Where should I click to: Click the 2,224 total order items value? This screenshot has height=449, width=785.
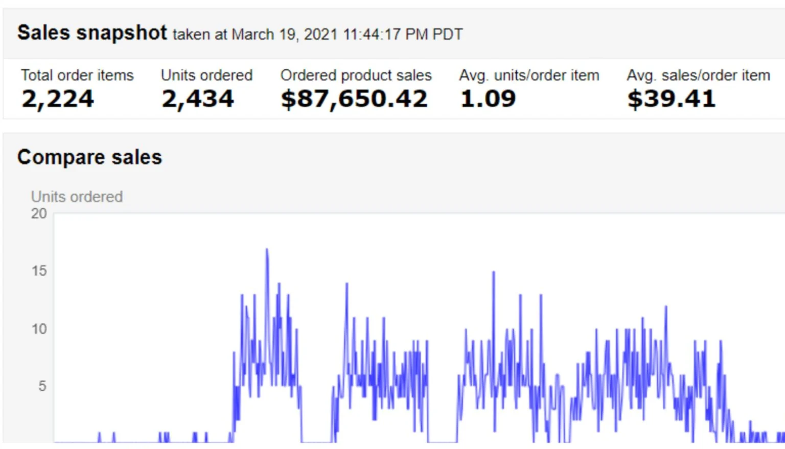[x=58, y=99]
